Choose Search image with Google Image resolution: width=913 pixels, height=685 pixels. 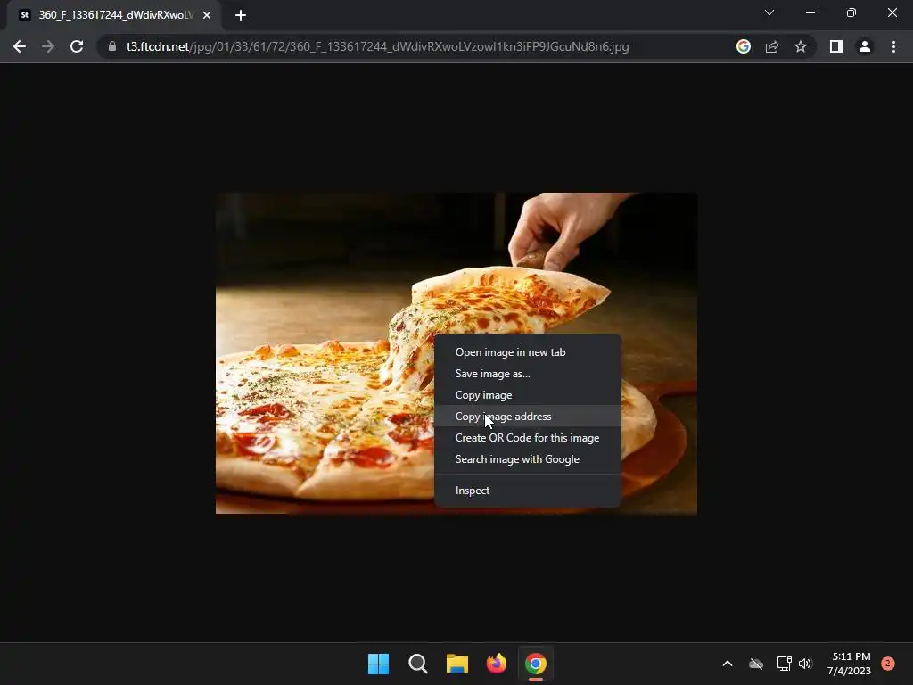[528, 459]
